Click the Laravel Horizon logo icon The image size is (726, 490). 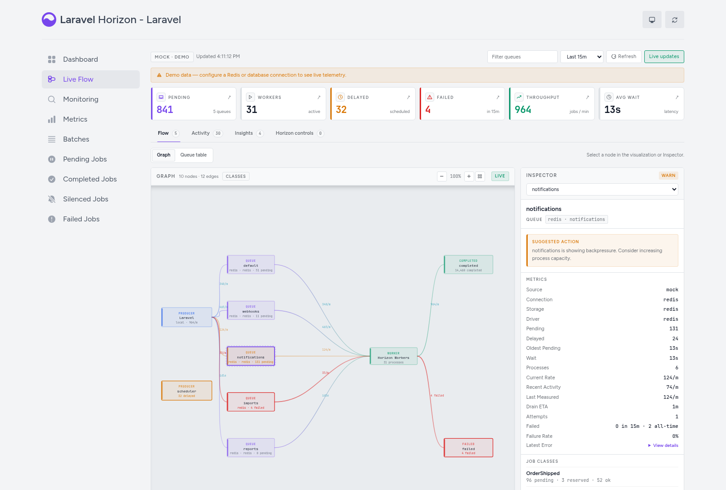(49, 20)
